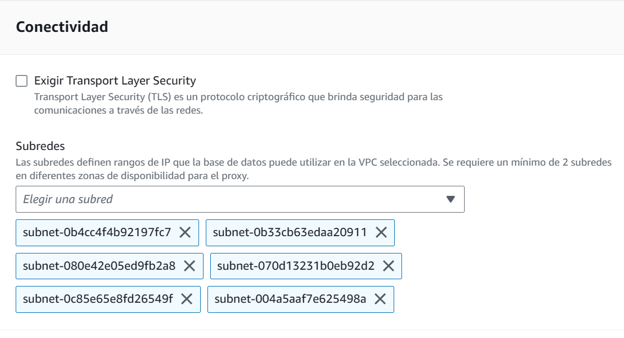
Task: Select the subnet-004a5aaf7e625498a chip text
Action: 290,299
